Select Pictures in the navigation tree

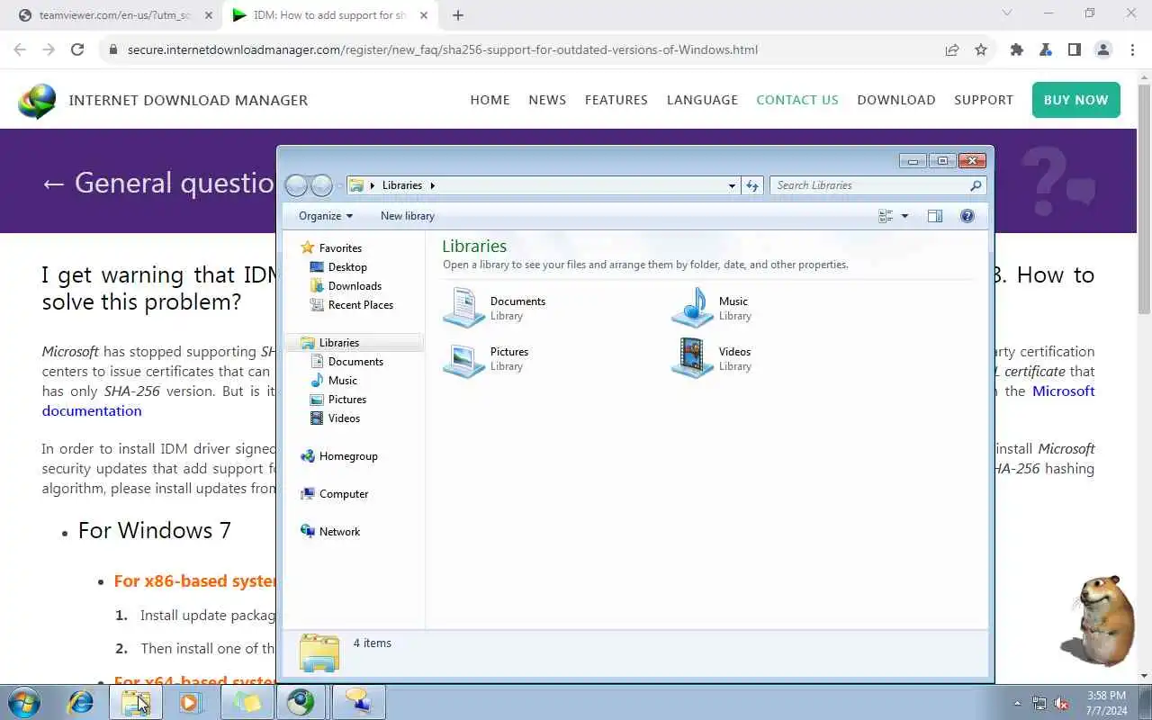pos(347,400)
